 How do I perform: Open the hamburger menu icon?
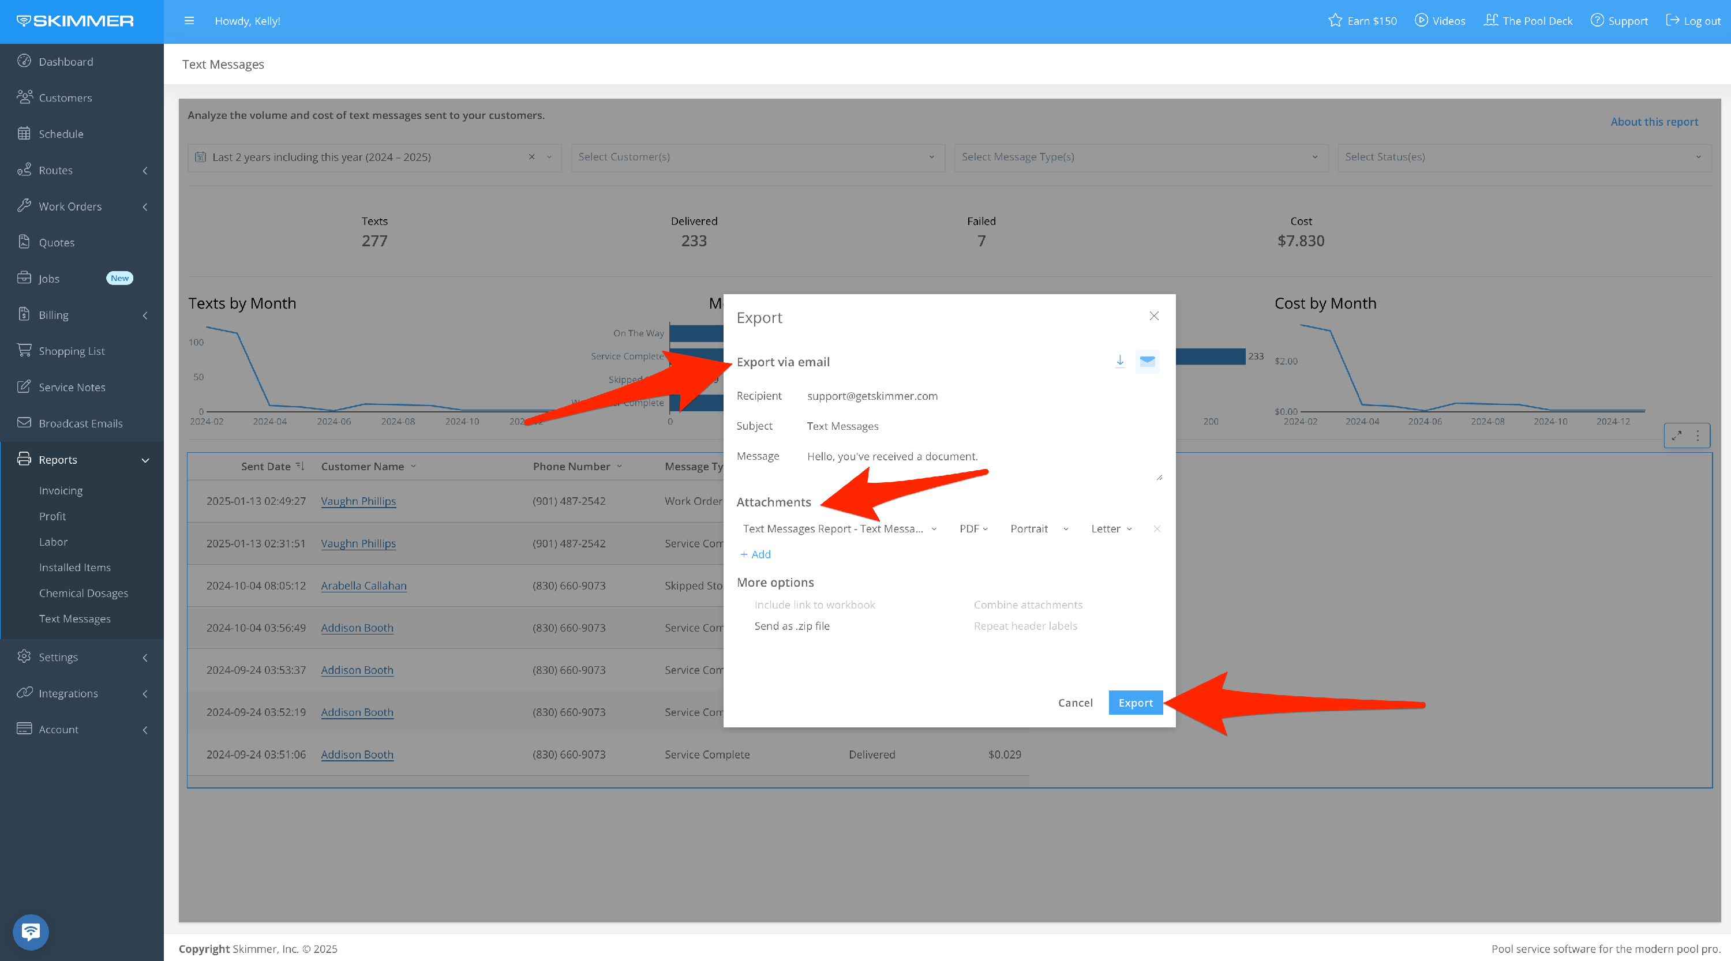click(x=189, y=21)
